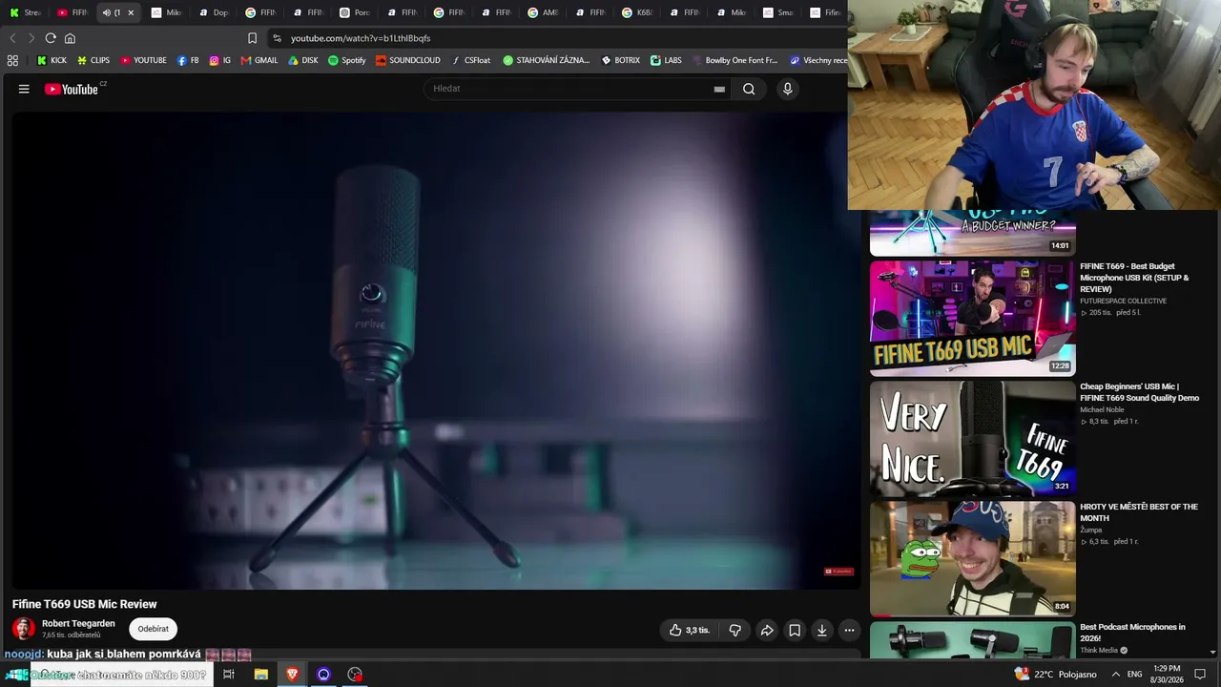Subscribe with the Odebírat button
The width and height of the screenshot is (1221, 687).
pyautogui.click(x=153, y=629)
